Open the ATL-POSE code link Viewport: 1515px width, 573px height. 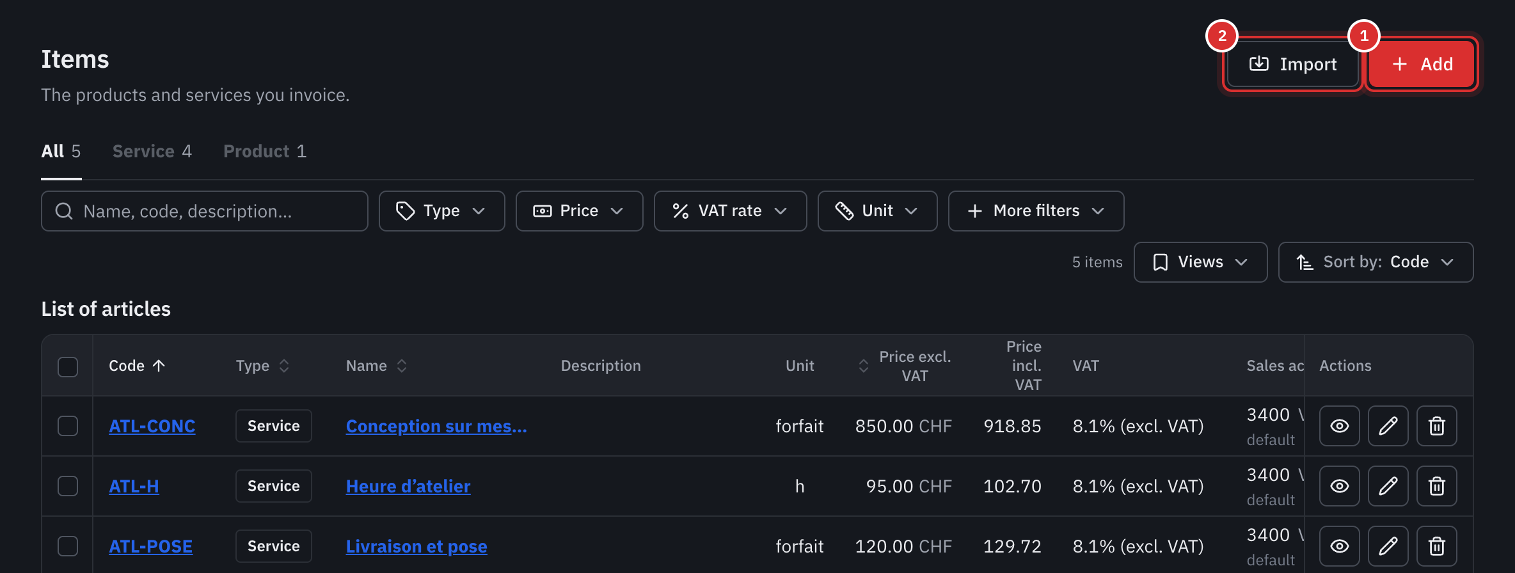(x=150, y=546)
